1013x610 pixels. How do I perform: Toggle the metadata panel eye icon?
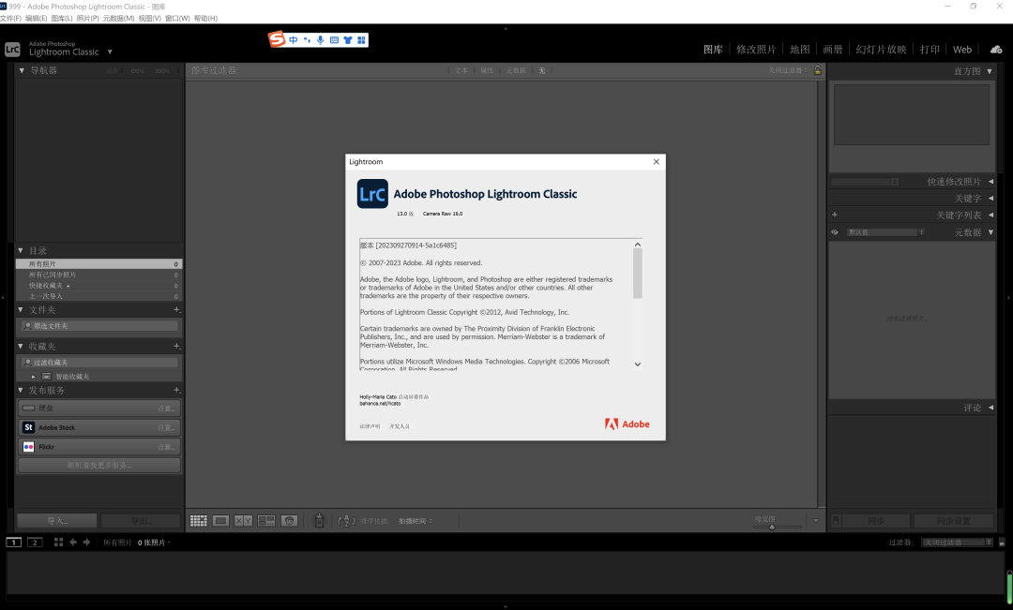[x=835, y=232]
